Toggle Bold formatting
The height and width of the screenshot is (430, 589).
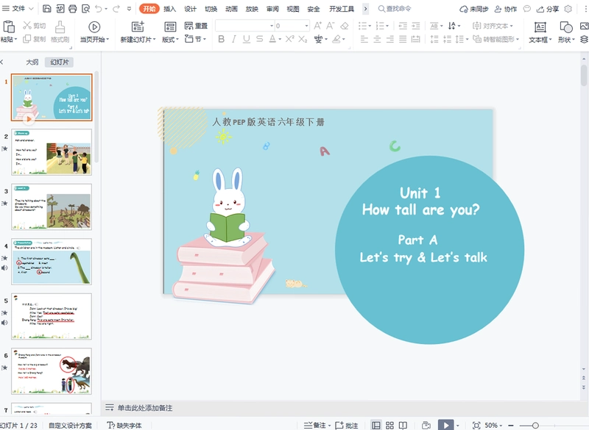[222, 39]
